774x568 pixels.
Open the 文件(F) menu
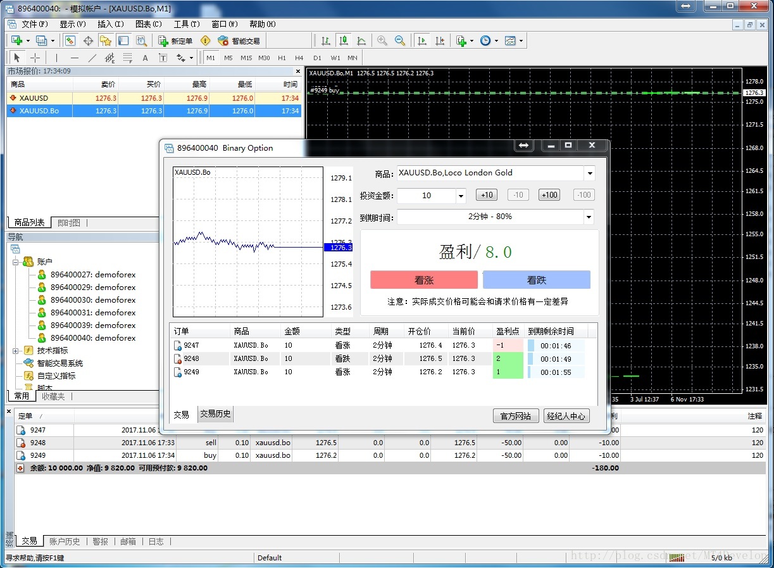click(35, 24)
